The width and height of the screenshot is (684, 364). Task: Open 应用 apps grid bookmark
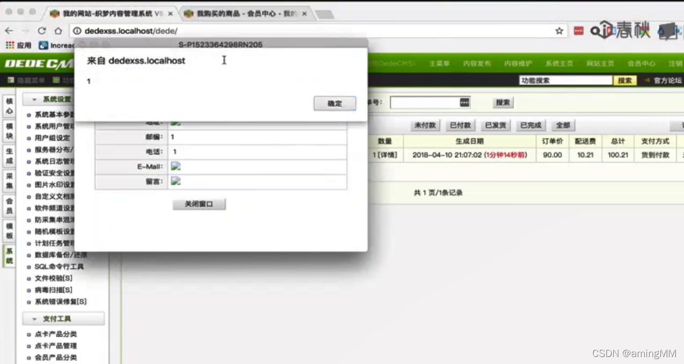coord(19,46)
